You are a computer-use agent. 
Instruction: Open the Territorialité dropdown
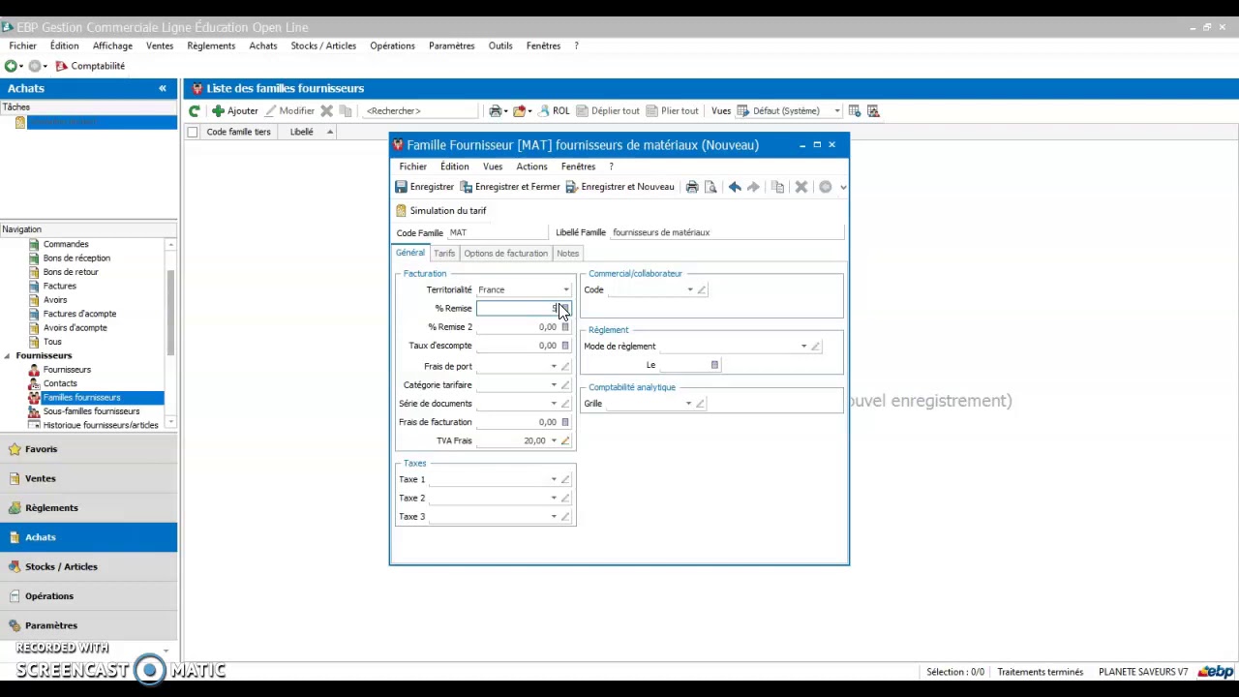coord(566,289)
